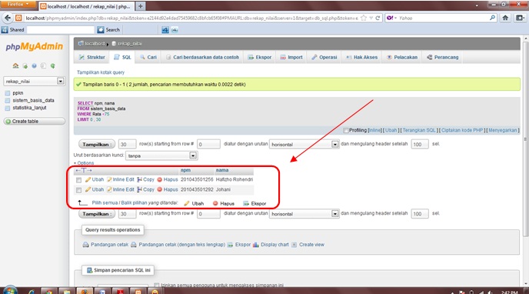Image resolution: width=529 pixels, height=294 pixels.
Task: Open Urut berdasarkan kunci dropdown
Action: point(161,155)
